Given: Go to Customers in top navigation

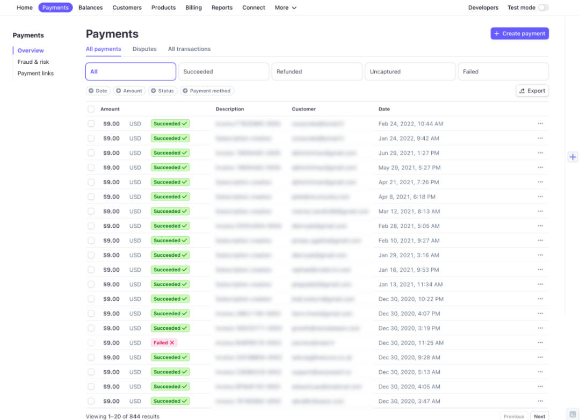Looking at the screenshot, I should tap(127, 8).
